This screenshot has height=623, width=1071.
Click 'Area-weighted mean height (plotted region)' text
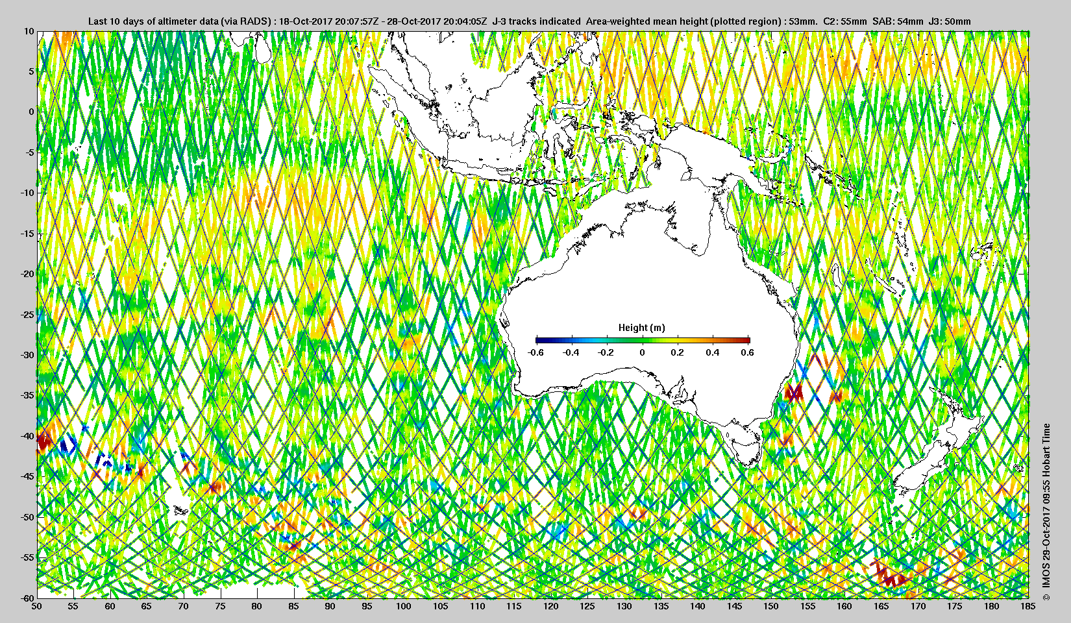pyautogui.click(x=684, y=21)
